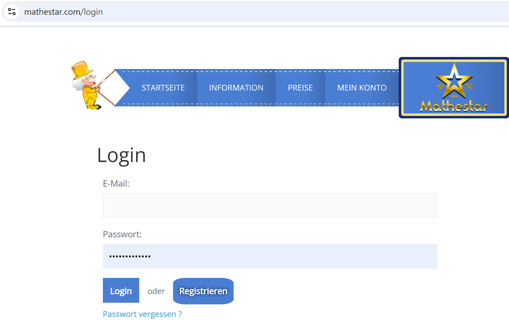The width and height of the screenshot is (509, 321).
Task: Click the mathestar.com/login URL text
Action: coord(63,12)
